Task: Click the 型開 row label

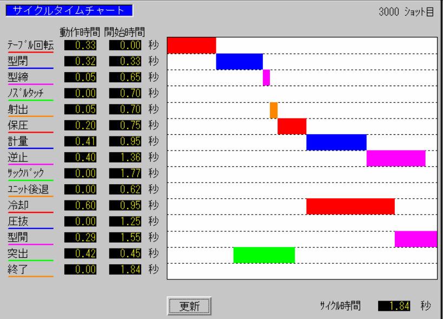Action: pyautogui.click(x=18, y=237)
